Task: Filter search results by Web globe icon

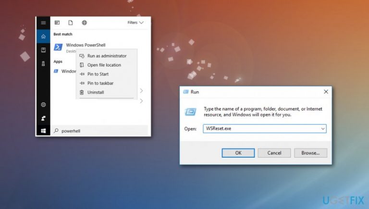Action: (84, 23)
